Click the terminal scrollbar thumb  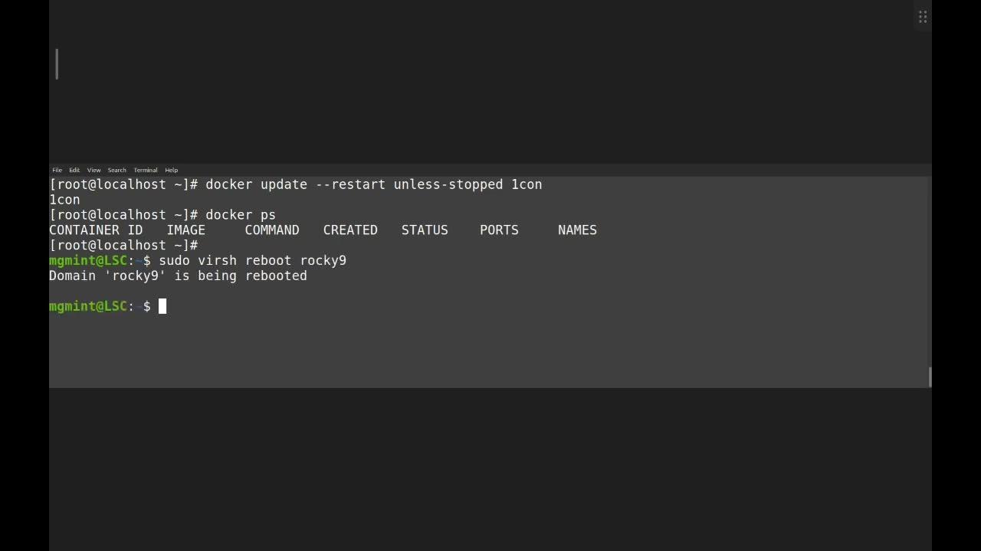tap(930, 377)
